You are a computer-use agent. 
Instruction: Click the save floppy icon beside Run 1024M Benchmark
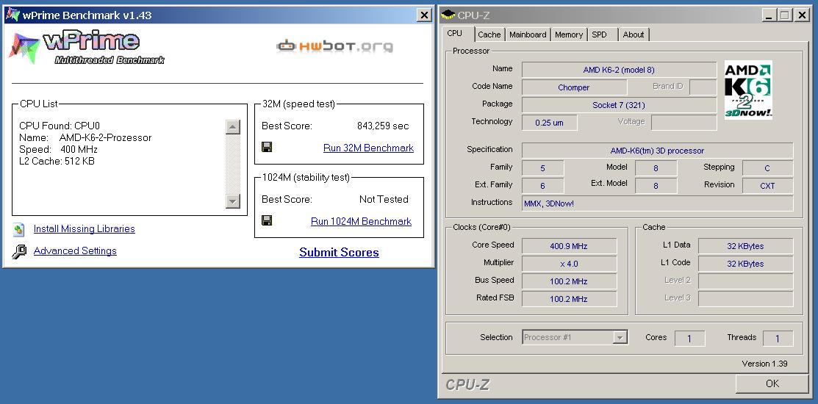click(x=267, y=220)
